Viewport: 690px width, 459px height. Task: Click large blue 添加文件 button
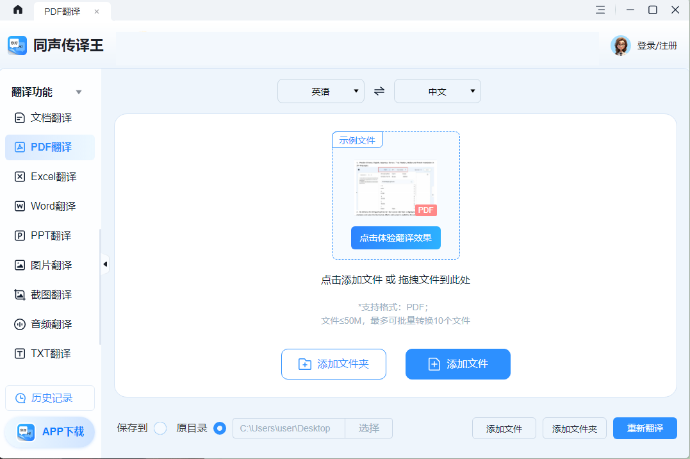[x=457, y=364]
